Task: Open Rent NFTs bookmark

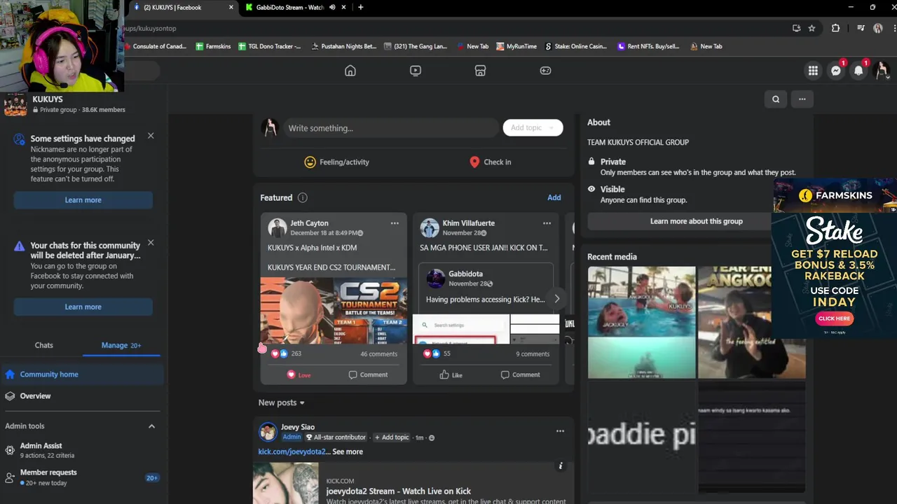Action: point(648,46)
